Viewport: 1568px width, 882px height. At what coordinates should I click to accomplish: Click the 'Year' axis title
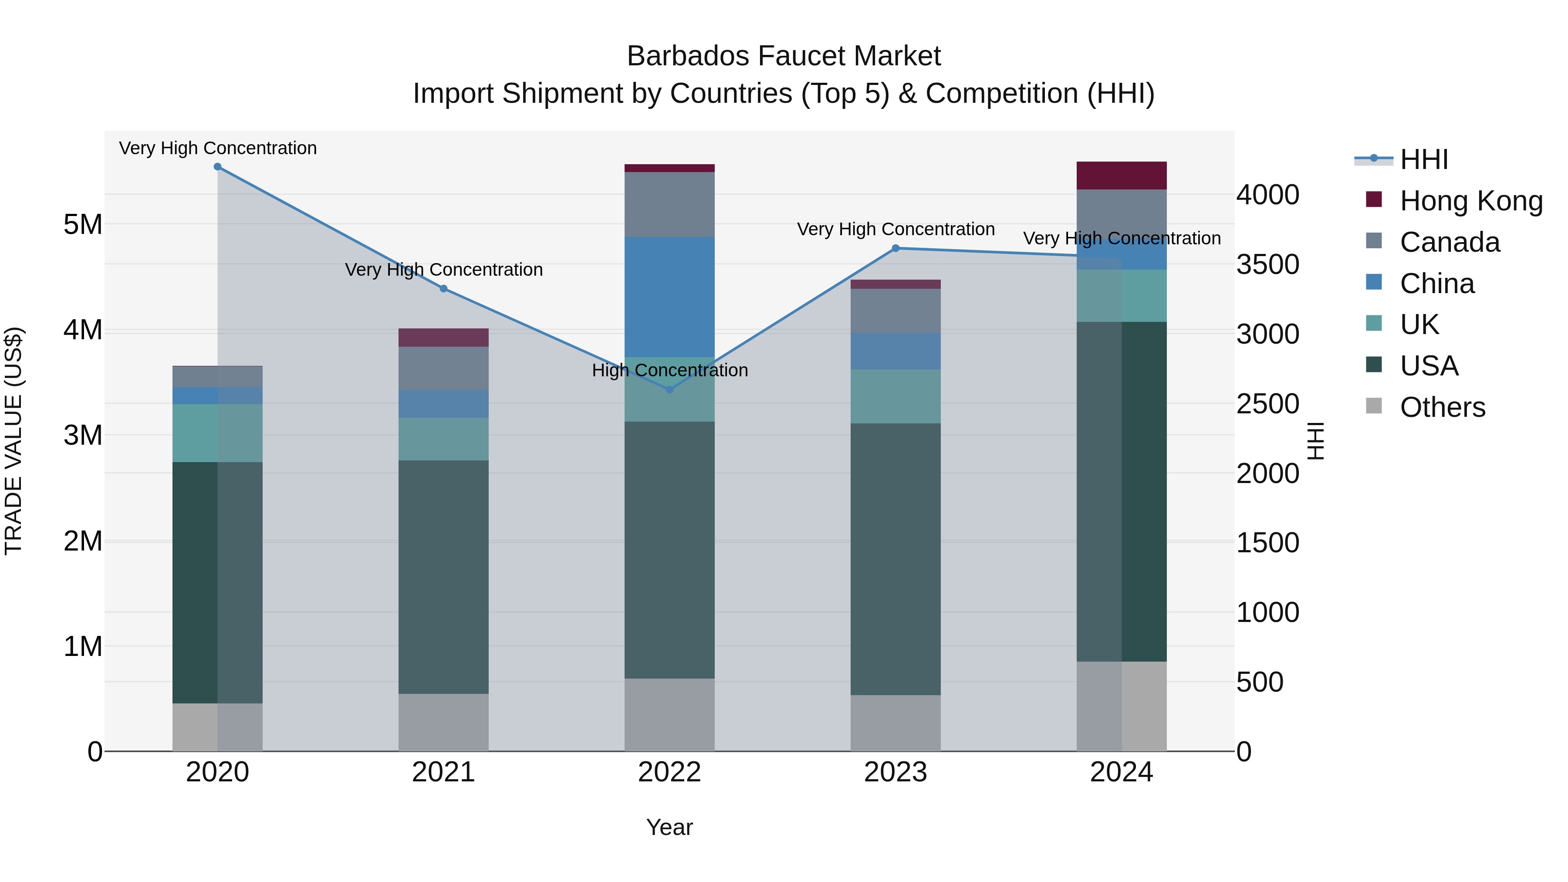point(669,828)
